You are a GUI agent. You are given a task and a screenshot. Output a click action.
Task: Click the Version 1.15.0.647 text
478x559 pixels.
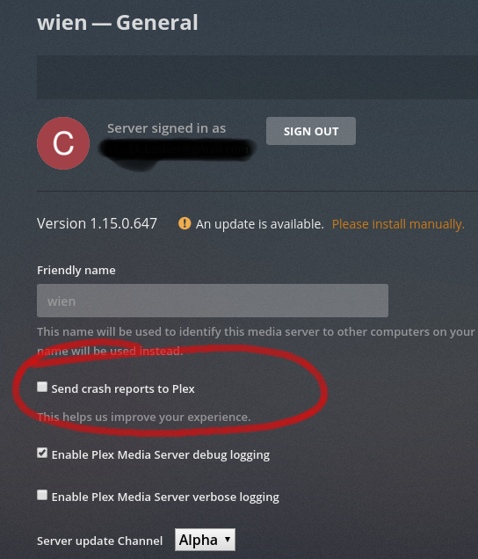coord(97,223)
